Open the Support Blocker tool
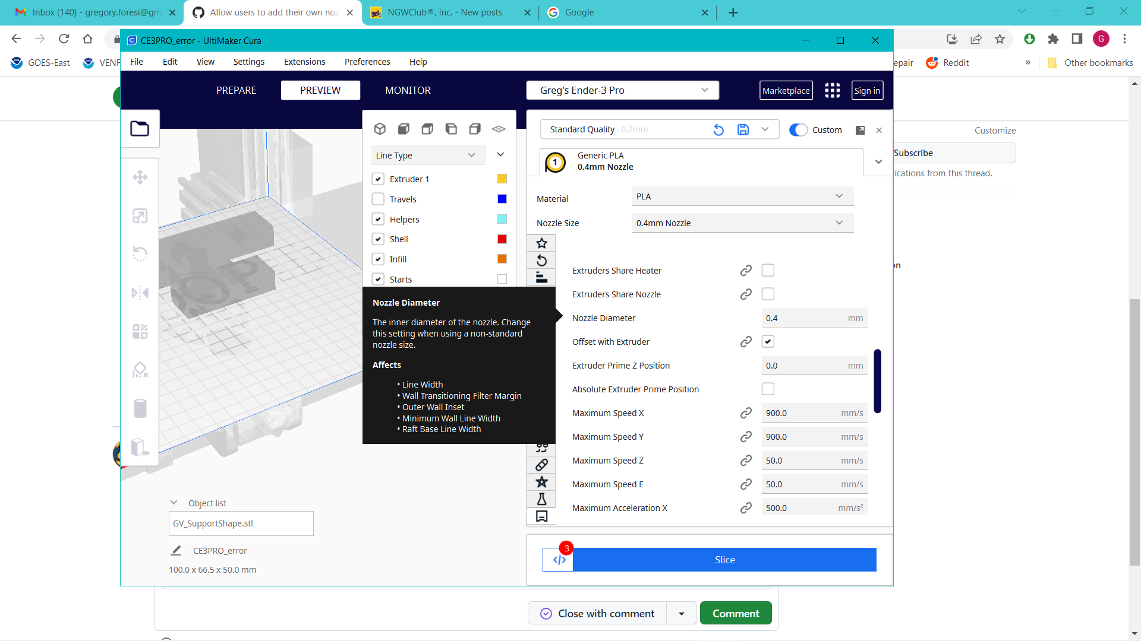 pyautogui.click(x=140, y=370)
